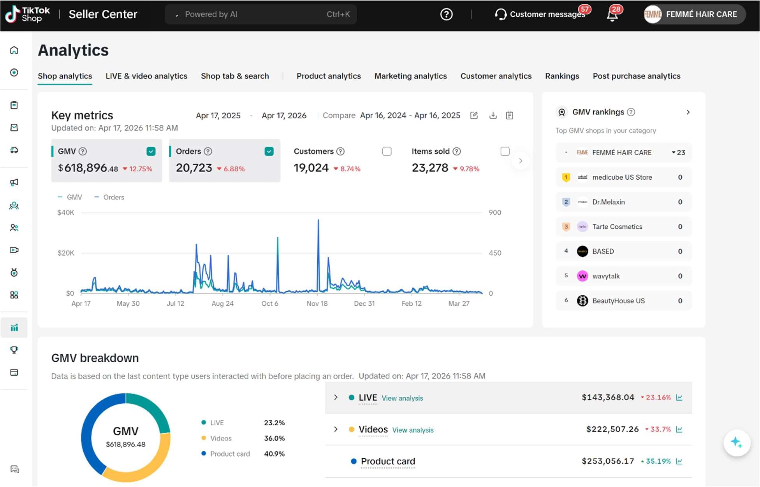760x487 pixels.
Task: Switch to Marketing analytics tab
Action: pyautogui.click(x=410, y=76)
